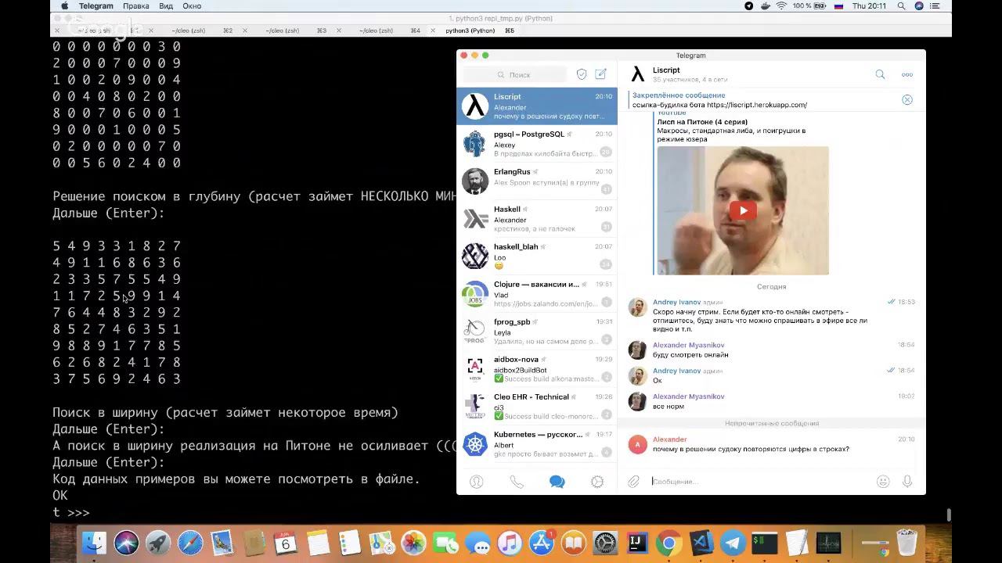Open Calendar from the Dock
1002x563 pixels.
point(286,543)
